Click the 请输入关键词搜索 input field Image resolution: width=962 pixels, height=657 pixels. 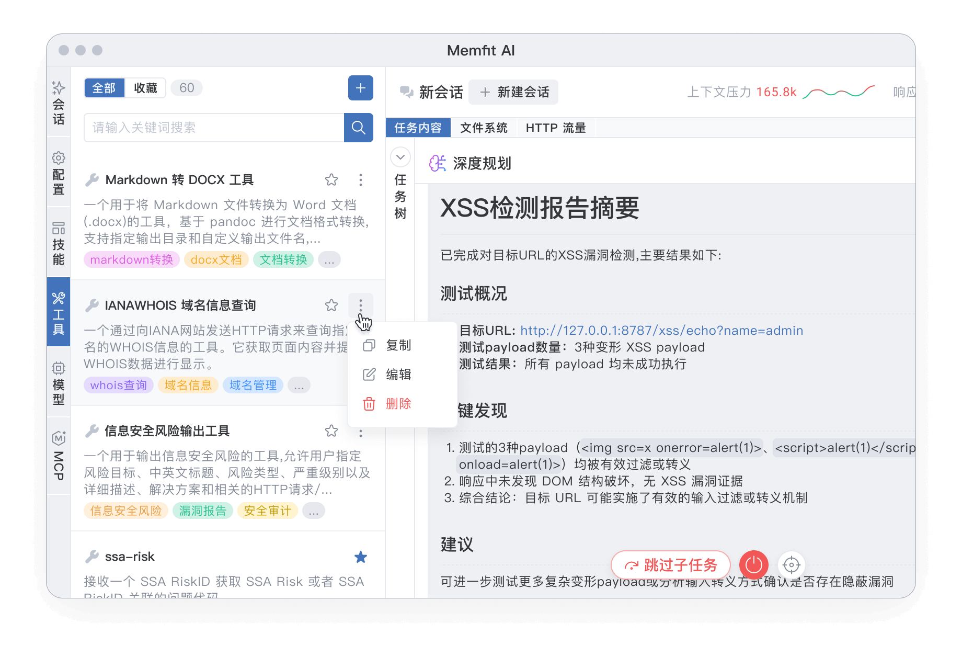tap(214, 128)
